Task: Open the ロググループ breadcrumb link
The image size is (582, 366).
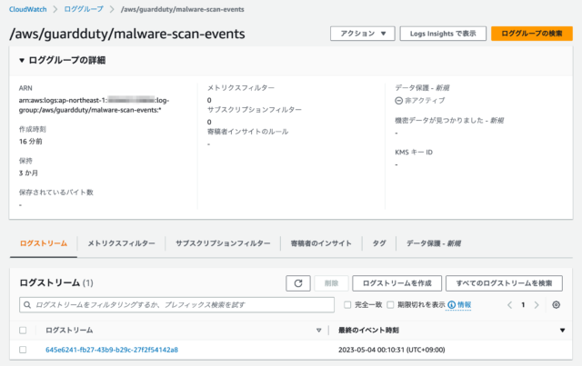Action: pos(84,9)
